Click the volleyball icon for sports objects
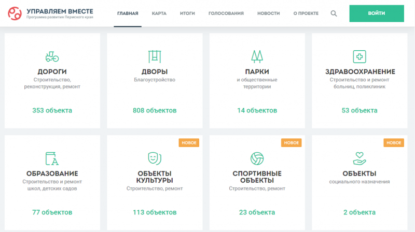415x232 pixels. click(257, 158)
